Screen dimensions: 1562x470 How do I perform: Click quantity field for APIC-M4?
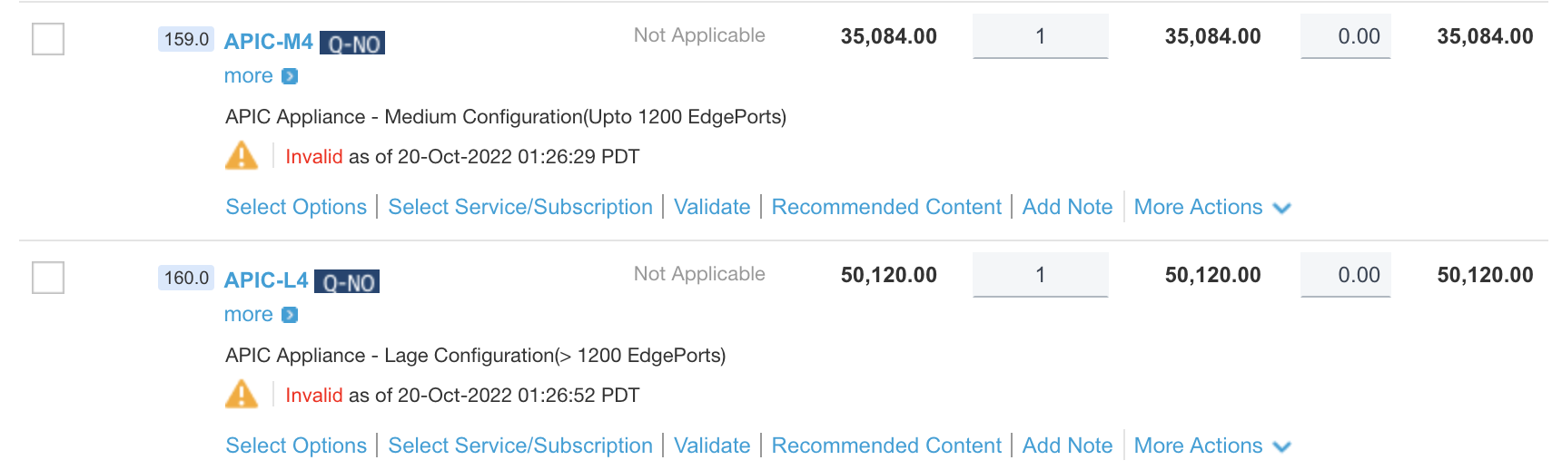[1040, 36]
